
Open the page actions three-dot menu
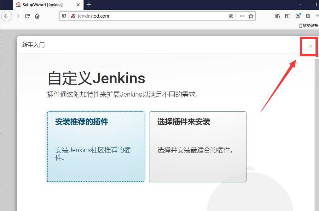(242, 16)
